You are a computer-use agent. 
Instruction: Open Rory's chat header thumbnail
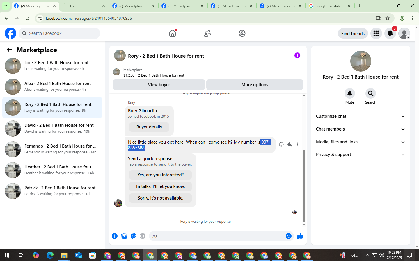[120, 55]
